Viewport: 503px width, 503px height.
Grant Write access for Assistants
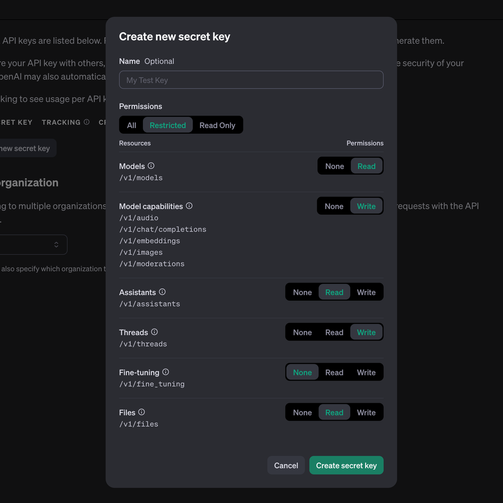(x=366, y=292)
